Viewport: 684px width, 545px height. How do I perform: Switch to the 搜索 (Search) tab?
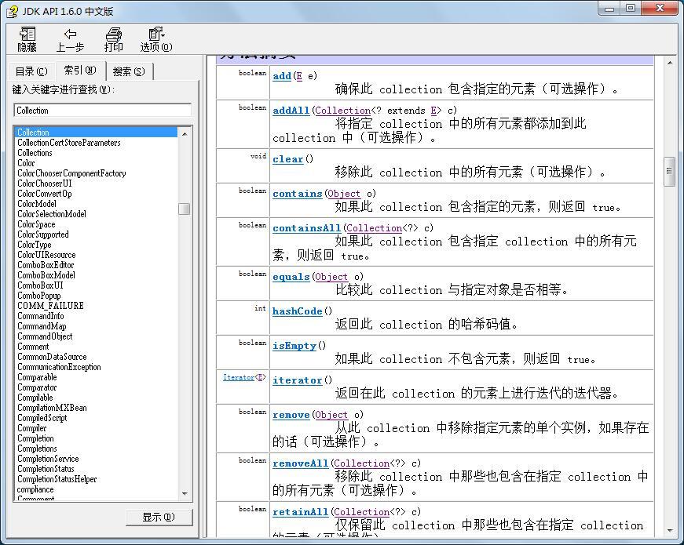129,71
